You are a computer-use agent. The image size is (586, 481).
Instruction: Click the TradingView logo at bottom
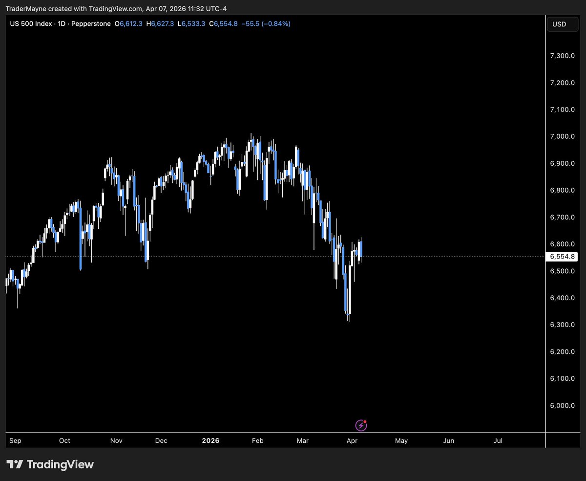(x=50, y=464)
